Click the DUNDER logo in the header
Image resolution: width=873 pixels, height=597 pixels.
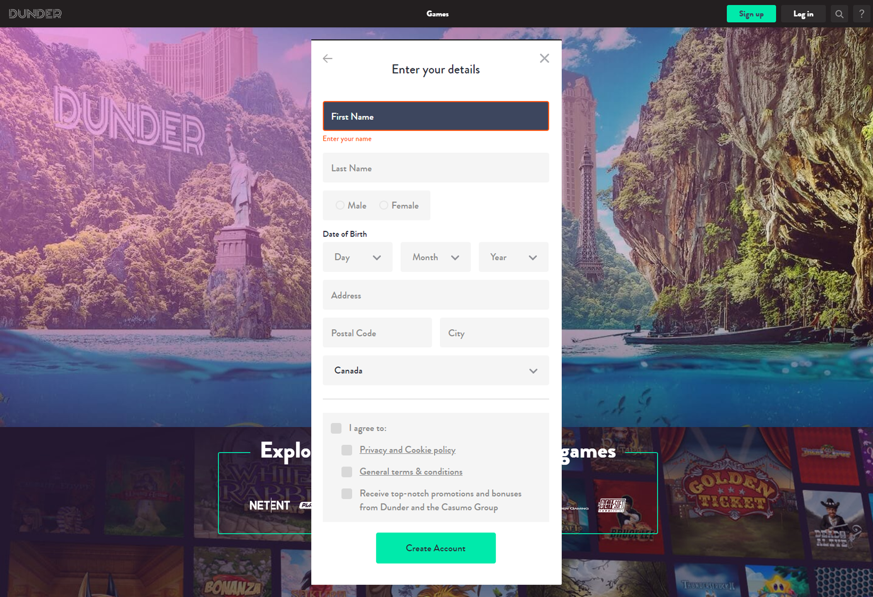(x=35, y=14)
